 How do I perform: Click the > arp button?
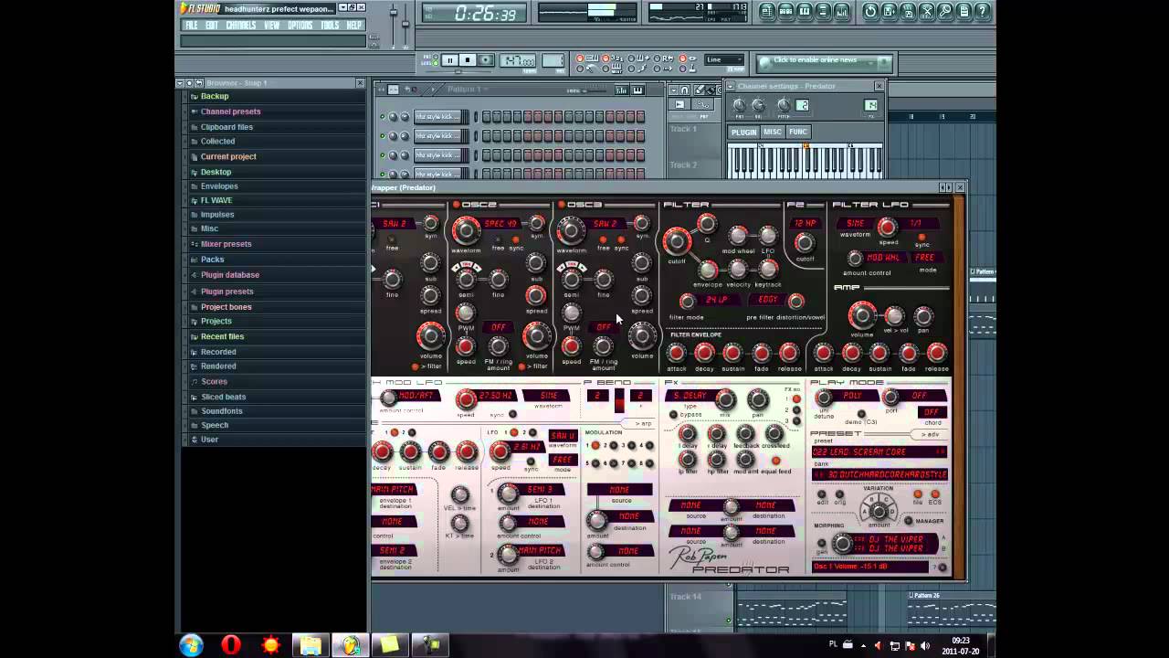pos(644,424)
